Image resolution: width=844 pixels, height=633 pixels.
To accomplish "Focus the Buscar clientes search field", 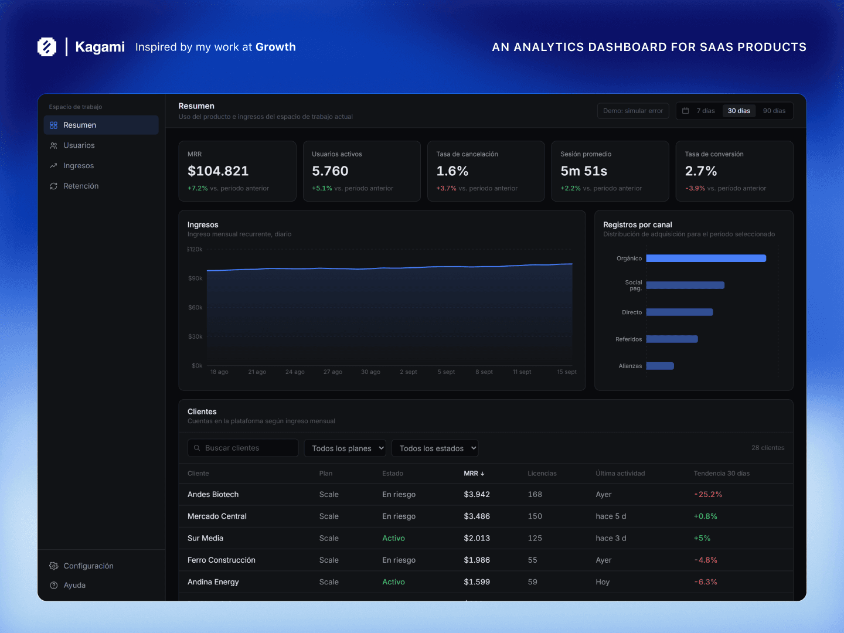I will point(243,448).
